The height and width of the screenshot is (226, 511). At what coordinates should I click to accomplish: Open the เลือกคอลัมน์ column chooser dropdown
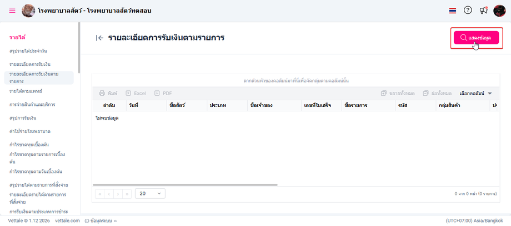475,93
